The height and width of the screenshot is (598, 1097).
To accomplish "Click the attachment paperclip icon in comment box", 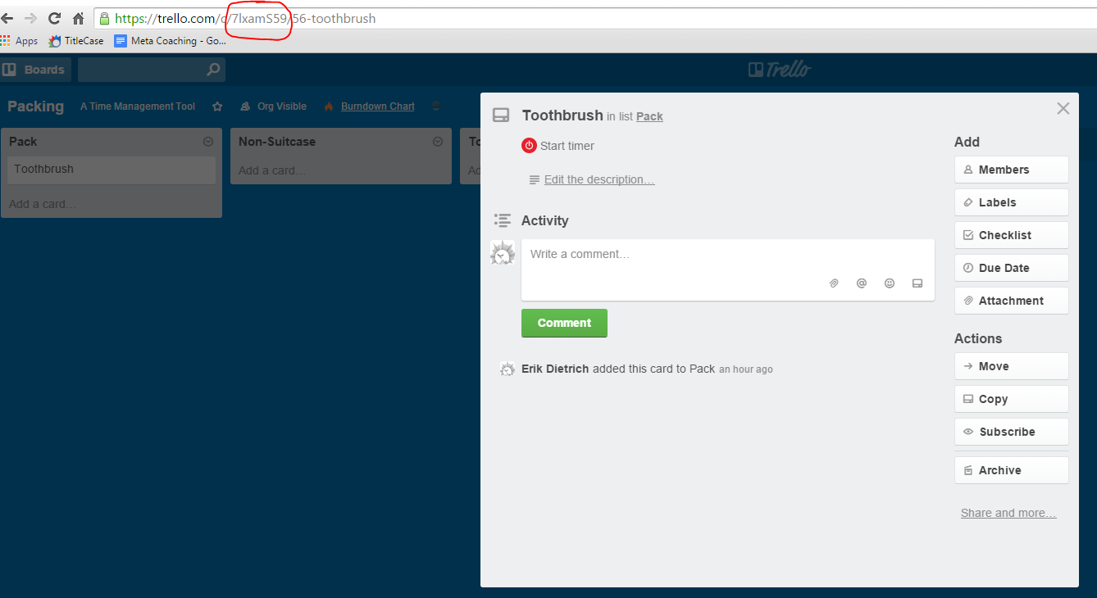I will coord(834,283).
